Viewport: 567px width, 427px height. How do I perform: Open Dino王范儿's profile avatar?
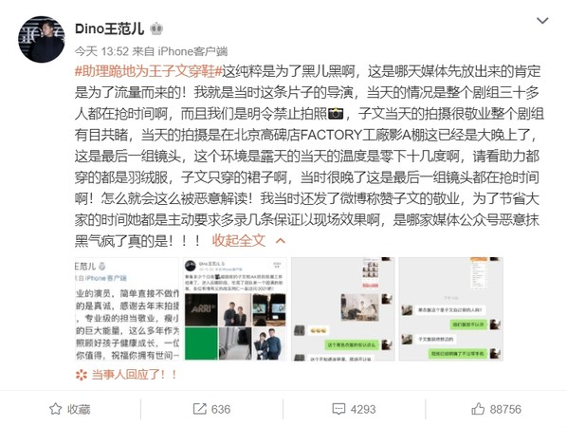pyautogui.click(x=41, y=39)
